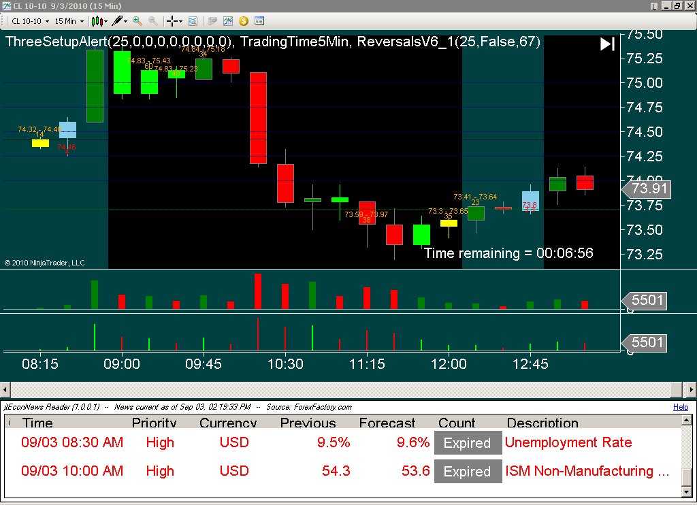Click the 73.25 price axis label

click(x=645, y=255)
